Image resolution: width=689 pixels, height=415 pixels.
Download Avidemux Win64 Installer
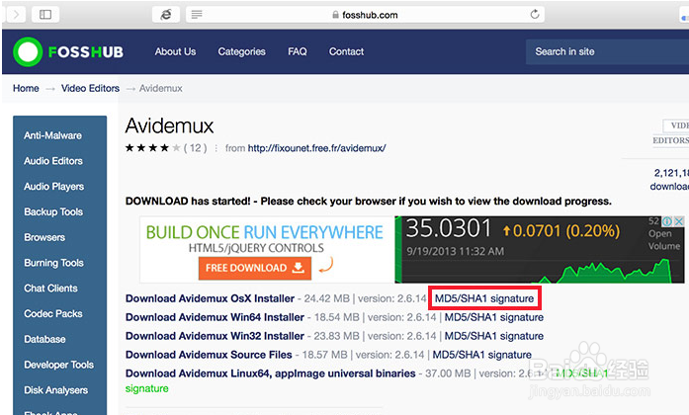tap(215, 317)
